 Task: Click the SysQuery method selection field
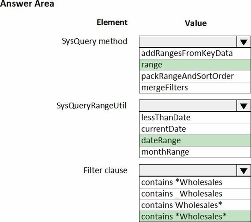188,42
